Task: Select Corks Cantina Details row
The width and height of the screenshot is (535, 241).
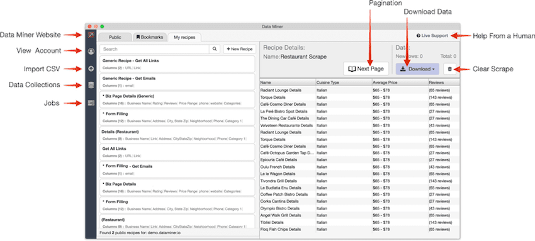Action: tap(359, 202)
